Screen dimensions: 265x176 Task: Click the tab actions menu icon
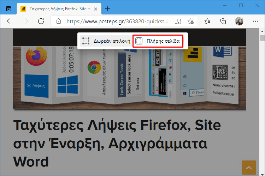pyautogui.click(x=8, y=9)
